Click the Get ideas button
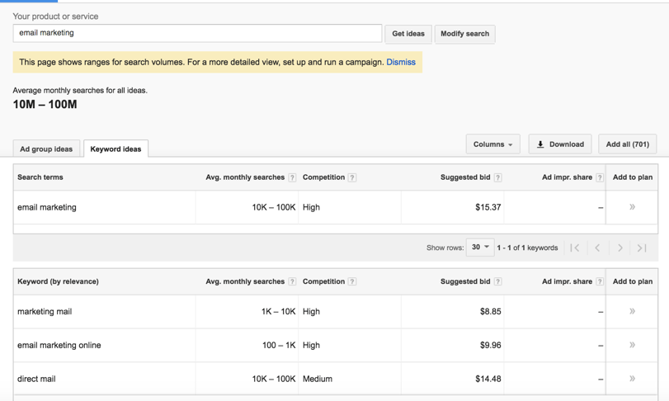This screenshot has width=669, height=401. (x=408, y=34)
